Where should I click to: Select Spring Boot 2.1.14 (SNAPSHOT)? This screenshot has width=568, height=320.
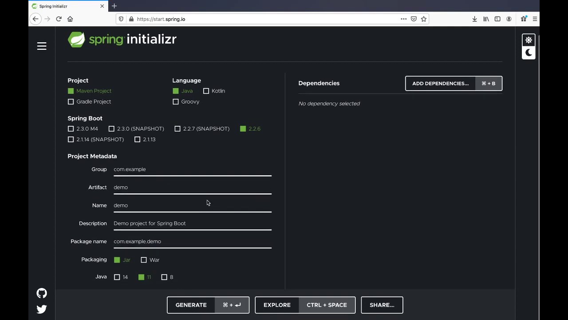point(96,140)
